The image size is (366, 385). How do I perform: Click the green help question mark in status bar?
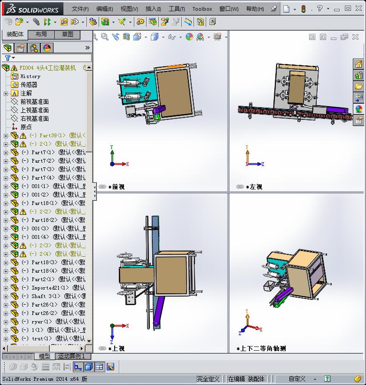[x=327, y=379]
